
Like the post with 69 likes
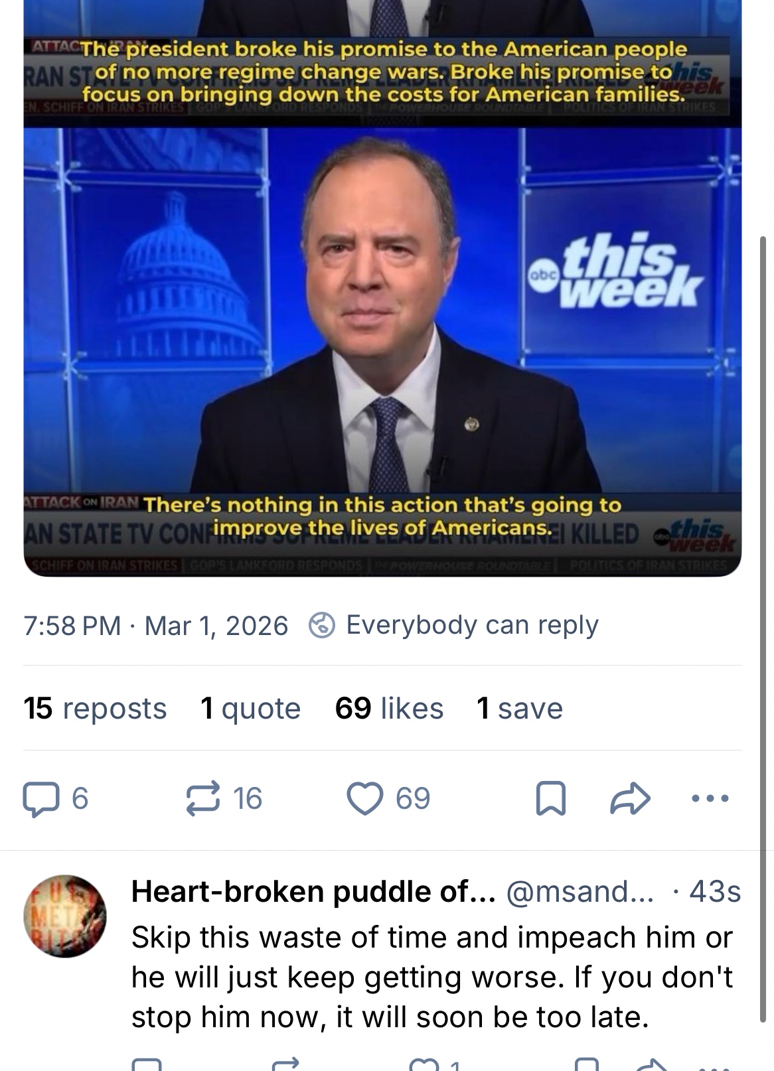pyautogui.click(x=366, y=798)
